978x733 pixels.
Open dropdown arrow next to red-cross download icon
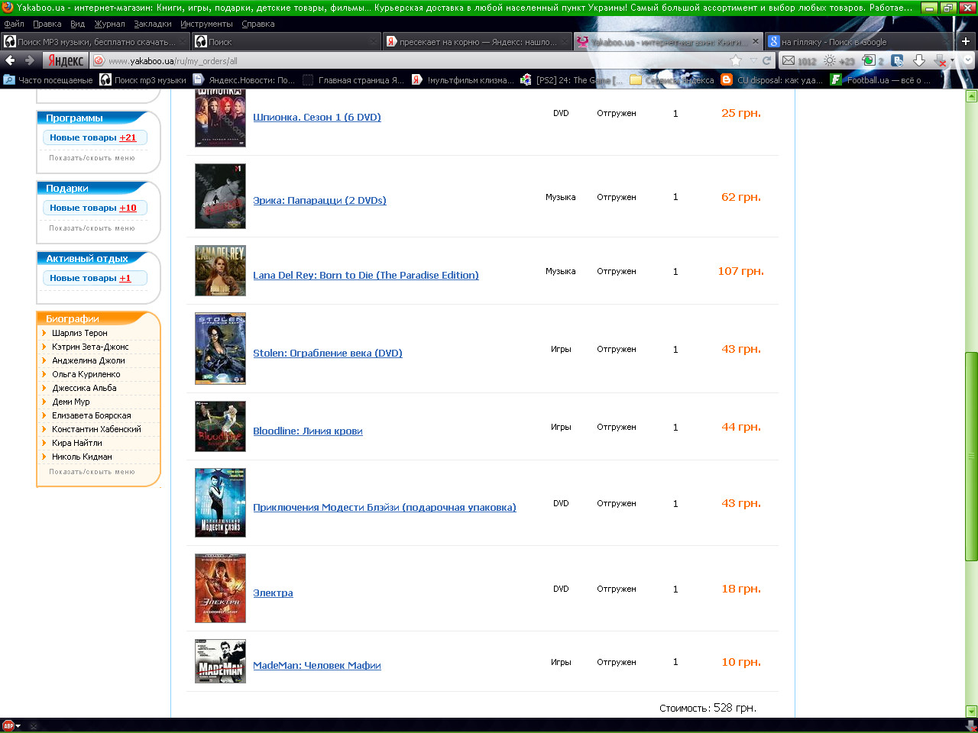[952, 60]
